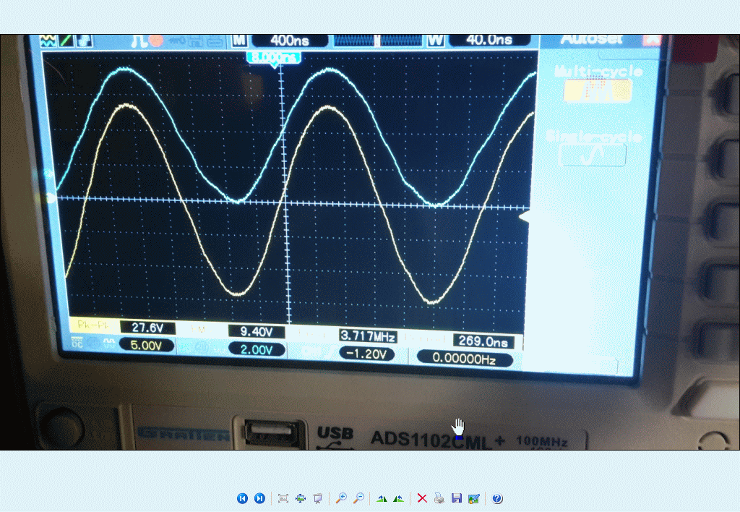
Task: Show image at actual size
Action: pos(301,498)
